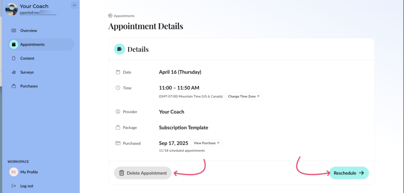Open the Change Time Zone selector

pos(243,96)
